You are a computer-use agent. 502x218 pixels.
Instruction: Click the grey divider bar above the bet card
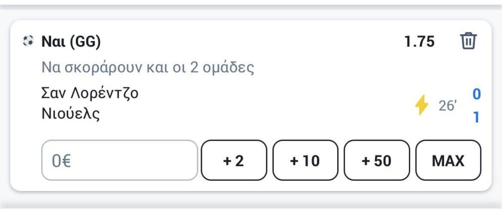pyautogui.click(x=251, y=7)
